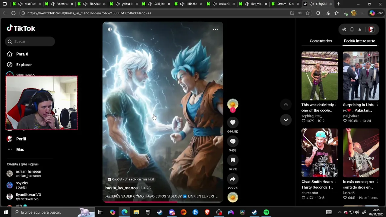Screen dimensions: 386x217
Task: Mute the TikTok tab speaker icon
Action: (x=312, y=4)
